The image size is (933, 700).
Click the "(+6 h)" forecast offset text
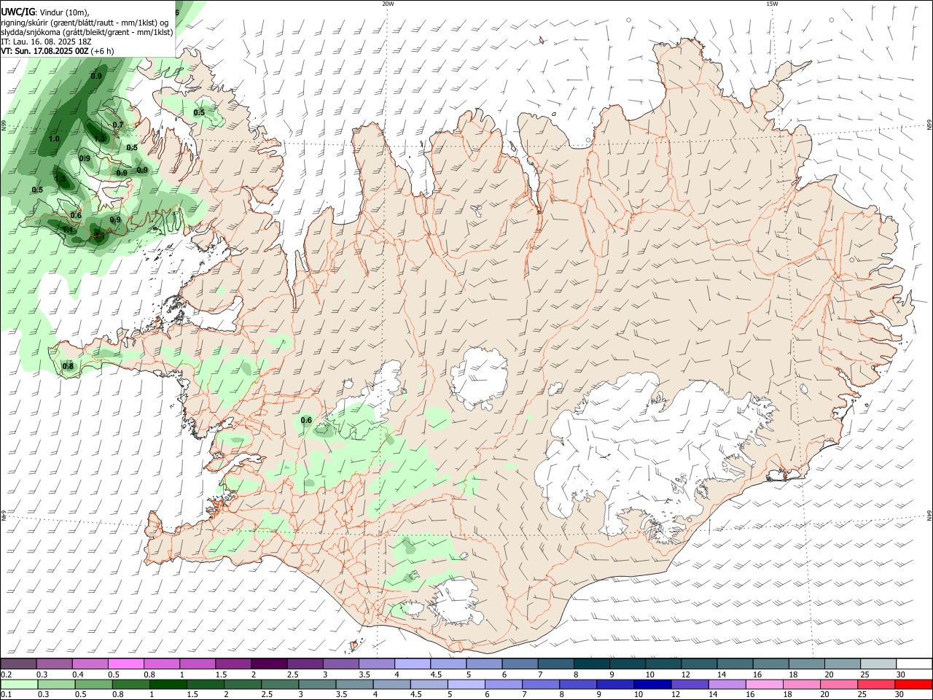[x=103, y=51]
